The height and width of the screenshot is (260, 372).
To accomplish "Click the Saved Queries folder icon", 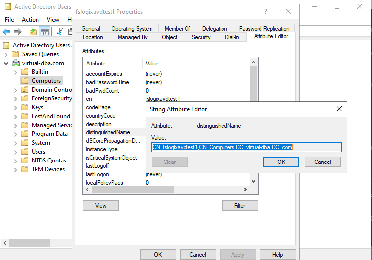I will click(x=16, y=54).
